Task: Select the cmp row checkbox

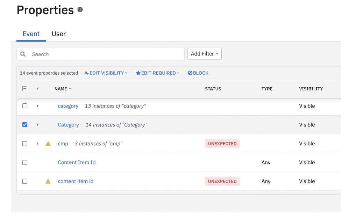Action: pos(25,144)
